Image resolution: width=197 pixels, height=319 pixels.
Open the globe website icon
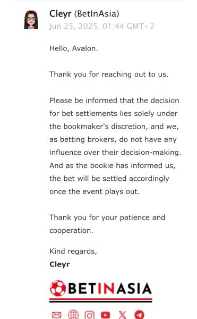click(73, 315)
